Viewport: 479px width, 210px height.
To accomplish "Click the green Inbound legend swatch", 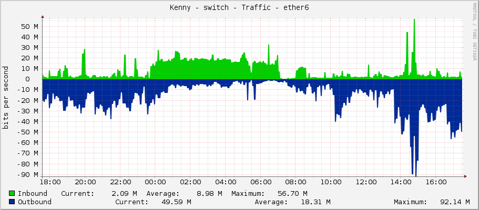I will tap(12, 194).
